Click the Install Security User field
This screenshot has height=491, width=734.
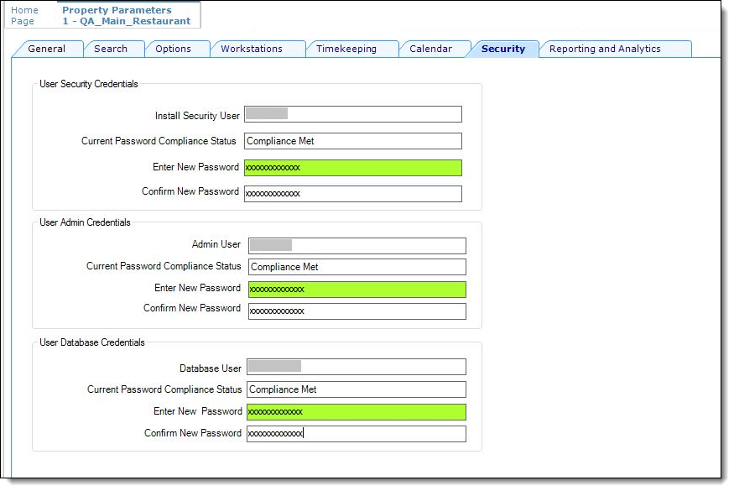click(353, 114)
